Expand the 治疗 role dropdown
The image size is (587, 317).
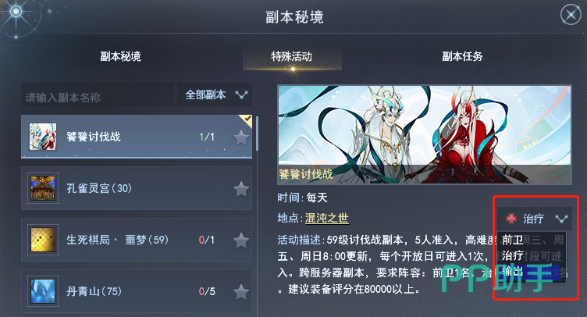point(535,219)
